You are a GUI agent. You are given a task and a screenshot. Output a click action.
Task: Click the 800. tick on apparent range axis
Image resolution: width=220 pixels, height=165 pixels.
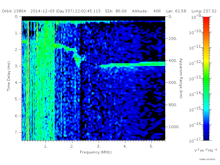pos(173,105)
